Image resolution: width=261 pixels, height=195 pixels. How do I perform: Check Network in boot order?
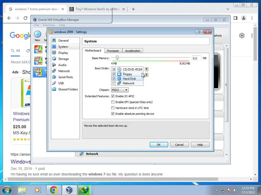pos(114,83)
